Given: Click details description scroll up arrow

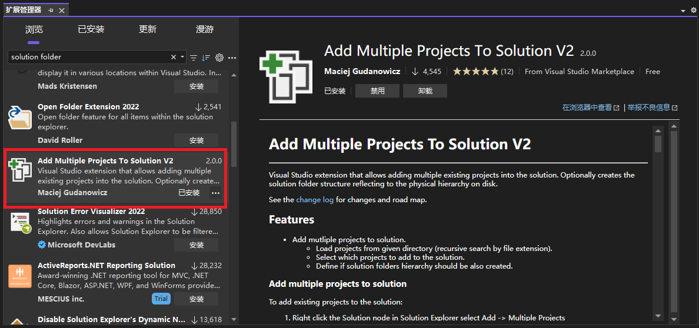Looking at the screenshot, I should pos(658,130).
